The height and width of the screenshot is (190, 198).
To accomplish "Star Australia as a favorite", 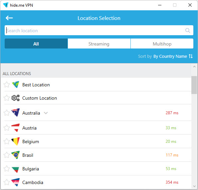I will (7, 113).
